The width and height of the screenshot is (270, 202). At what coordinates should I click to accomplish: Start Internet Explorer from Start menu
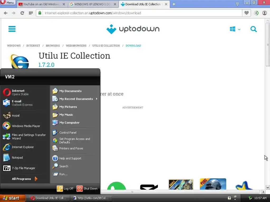(x=25, y=147)
